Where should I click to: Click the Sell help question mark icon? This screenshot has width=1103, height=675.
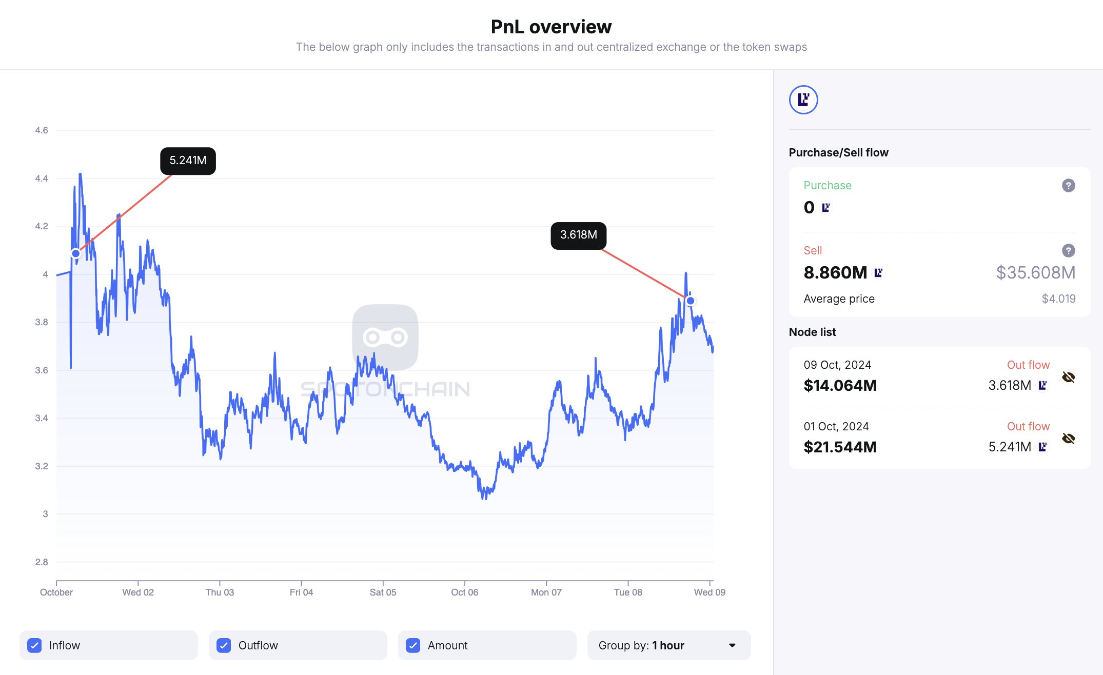[1068, 251]
